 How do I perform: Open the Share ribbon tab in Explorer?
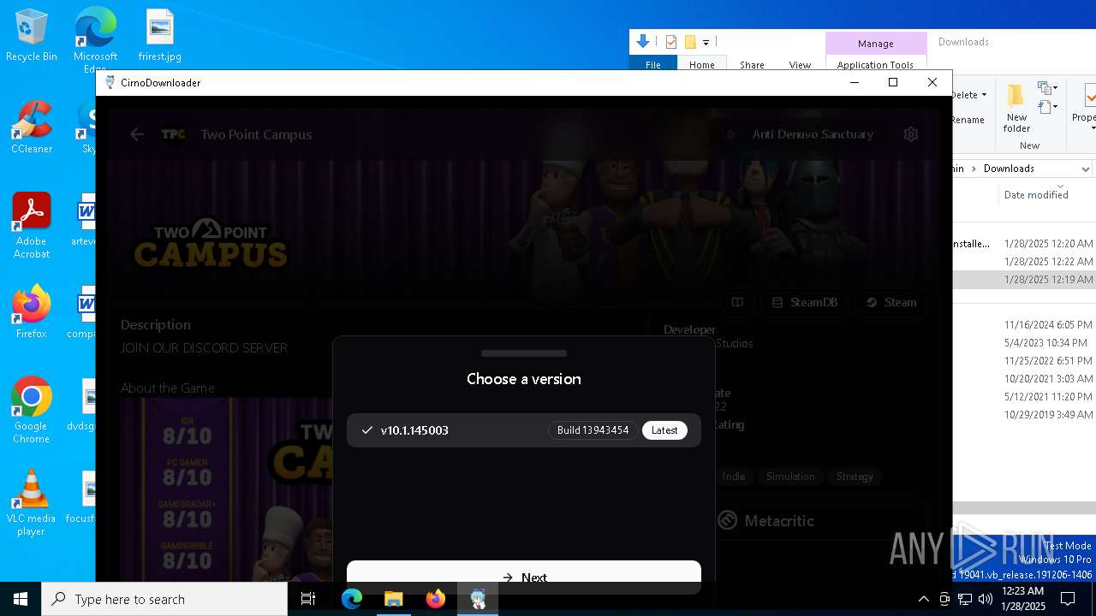point(752,65)
